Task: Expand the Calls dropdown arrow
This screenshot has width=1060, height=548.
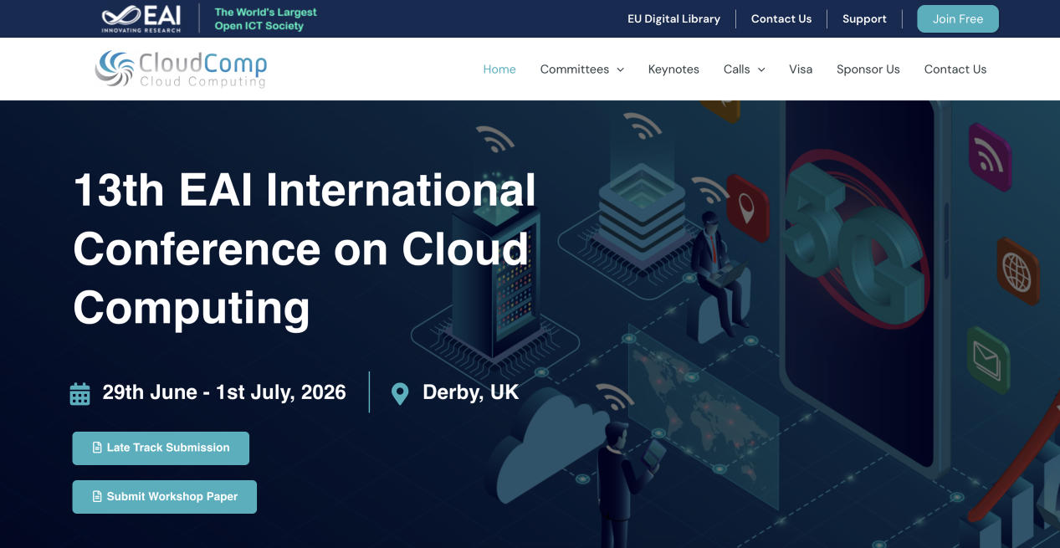Action: click(x=761, y=70)
